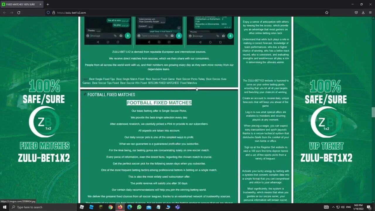Launch Google Chrome from the taskbar

pos(110,207)
